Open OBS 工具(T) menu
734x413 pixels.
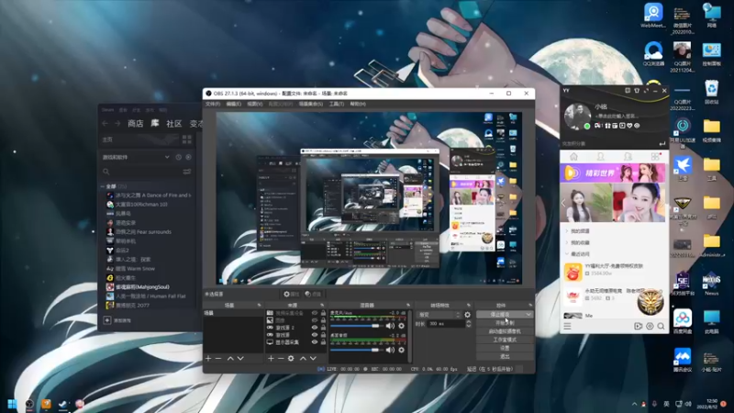[x=336, y=104]
